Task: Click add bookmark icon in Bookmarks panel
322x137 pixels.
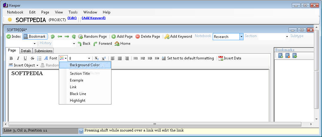Action: click(280, 55)
